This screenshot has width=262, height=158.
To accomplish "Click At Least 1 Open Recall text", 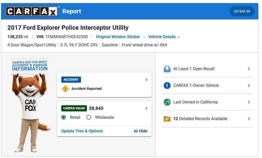I will [194, 69].
